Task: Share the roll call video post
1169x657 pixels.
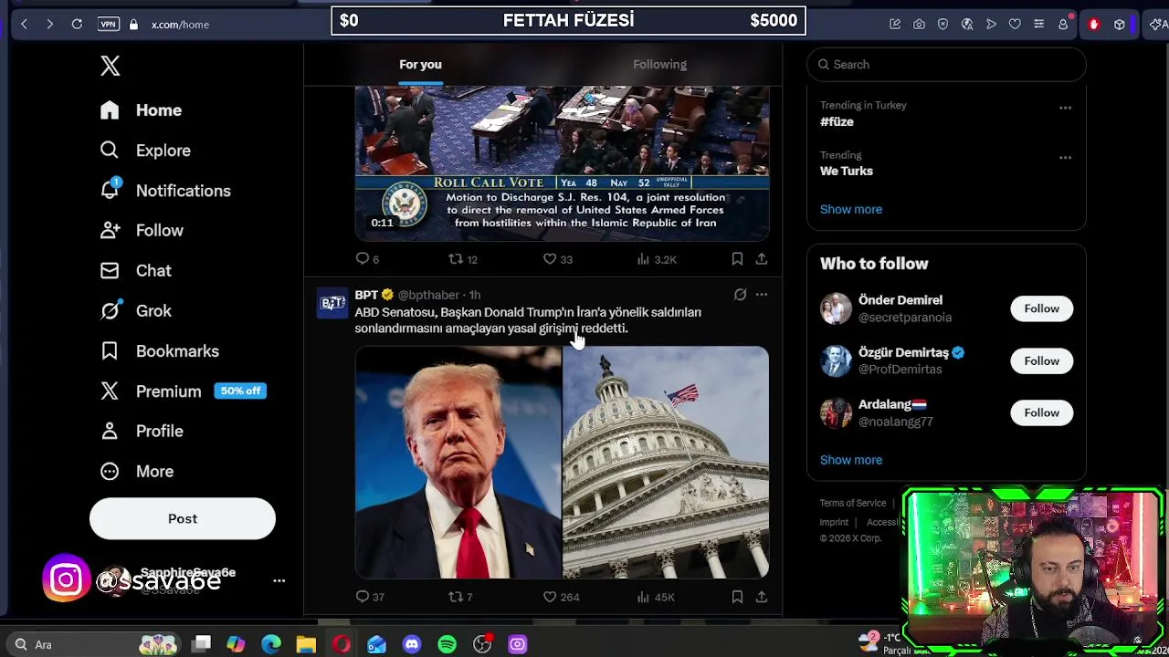Action: 761,259
